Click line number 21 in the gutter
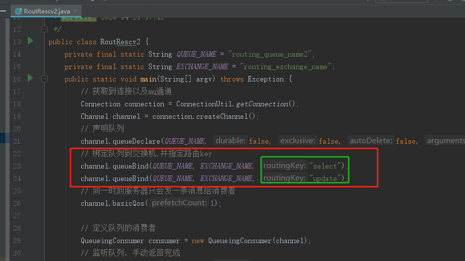465x261 pixels. click(x=17, y=141)
